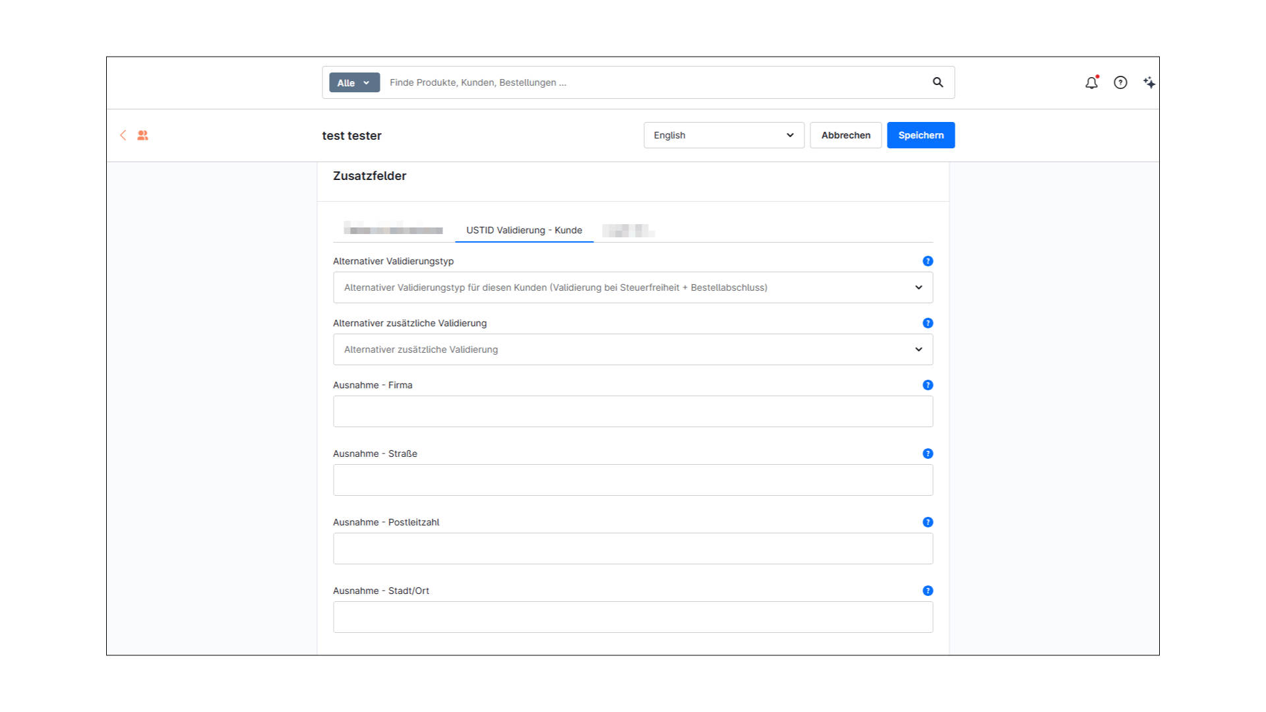The height and width of the screenshot is (712, 1266).
Task: Show help for Alternativer zusätzliche Validierung
Action: [928, 323]
